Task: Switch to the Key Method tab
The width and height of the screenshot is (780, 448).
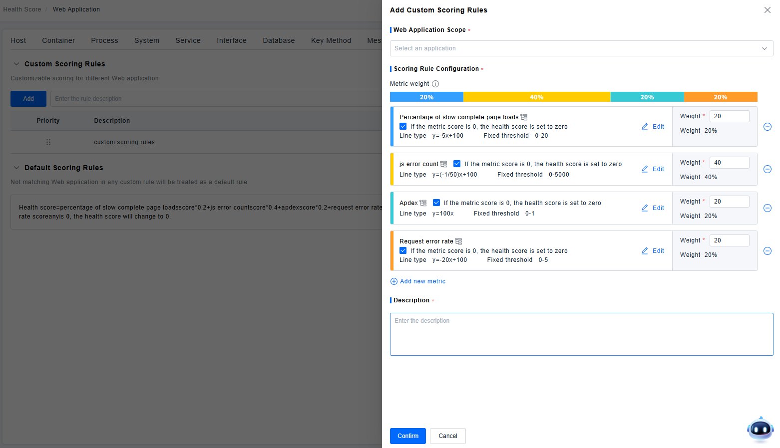Action: pyautogui.click(x=331, y=40)
